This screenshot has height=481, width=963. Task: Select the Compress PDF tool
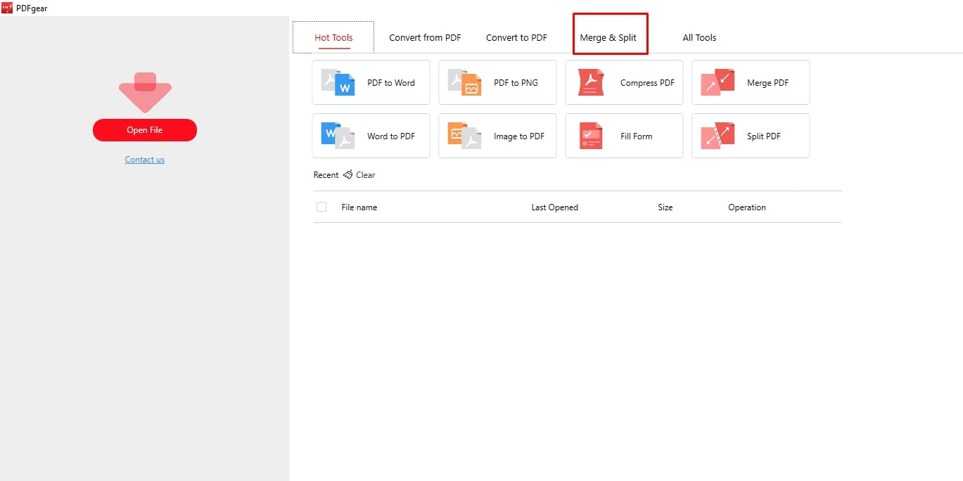(x=590, y=82)
